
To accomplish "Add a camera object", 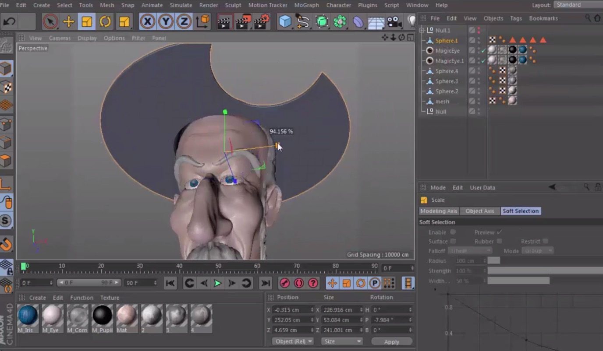I will pyautogui.click(x=394, y=21).
